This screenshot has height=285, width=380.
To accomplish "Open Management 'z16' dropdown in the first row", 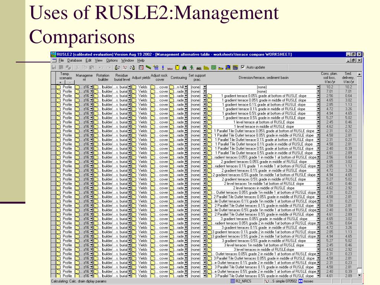I will pos(91,87).
